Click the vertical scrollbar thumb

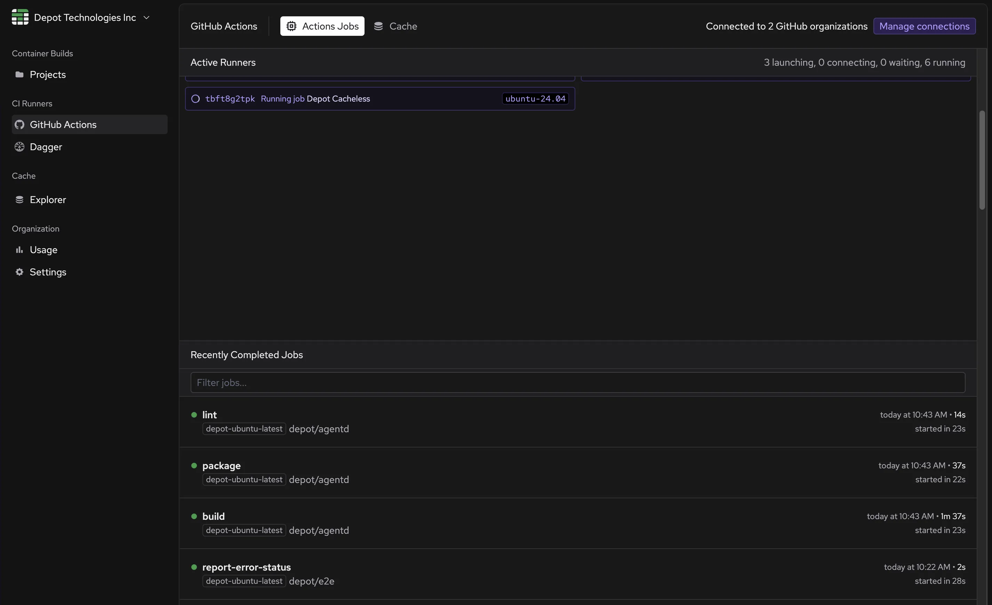(x=982, y=160)
